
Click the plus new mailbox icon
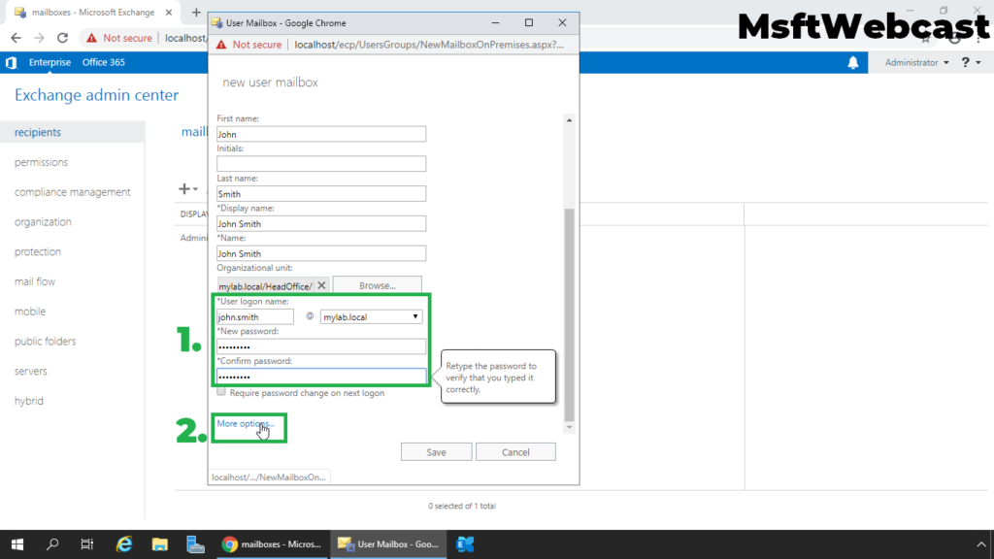click(x=184, y=189)
